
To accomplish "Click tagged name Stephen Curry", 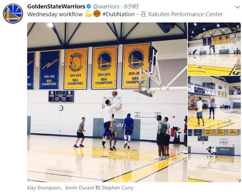I will pos(118,188).
